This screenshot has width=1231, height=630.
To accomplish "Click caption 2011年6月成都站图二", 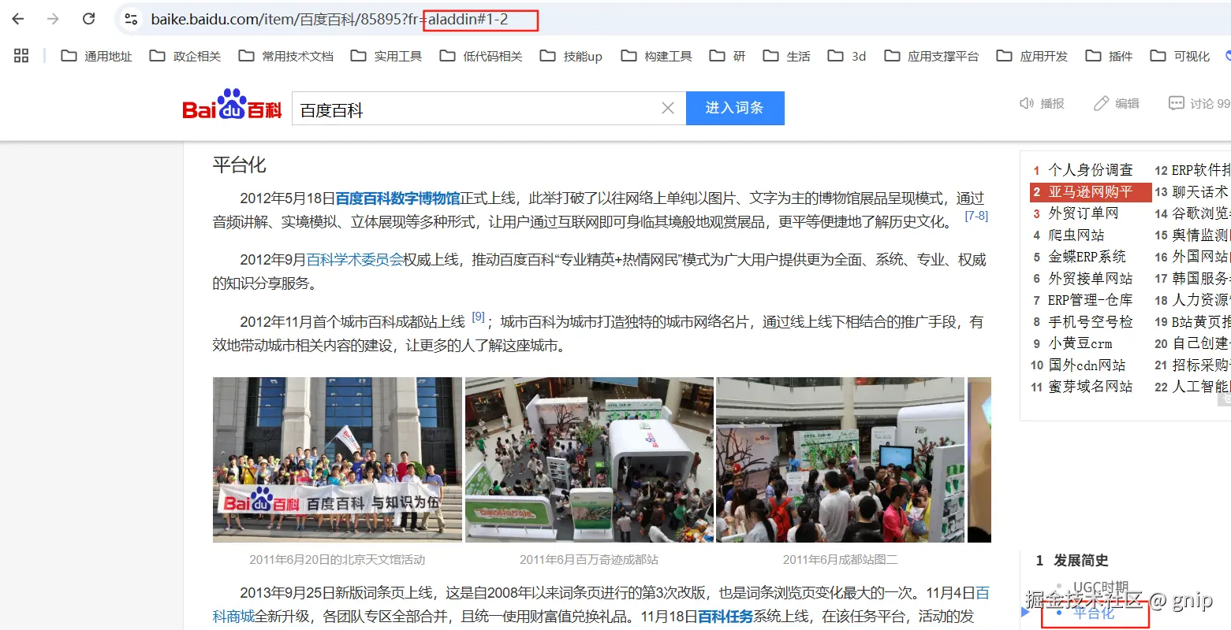I will point(840,560).
